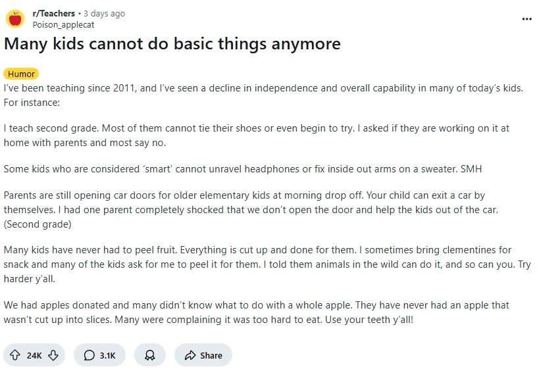Image resolution: width=539 pixels, height=371 pixels.
Task: Click the sentence about unraveling headphones
Action: [x=243, y=169]
